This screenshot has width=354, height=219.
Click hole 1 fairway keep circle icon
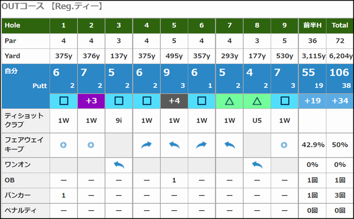(64, 145)
